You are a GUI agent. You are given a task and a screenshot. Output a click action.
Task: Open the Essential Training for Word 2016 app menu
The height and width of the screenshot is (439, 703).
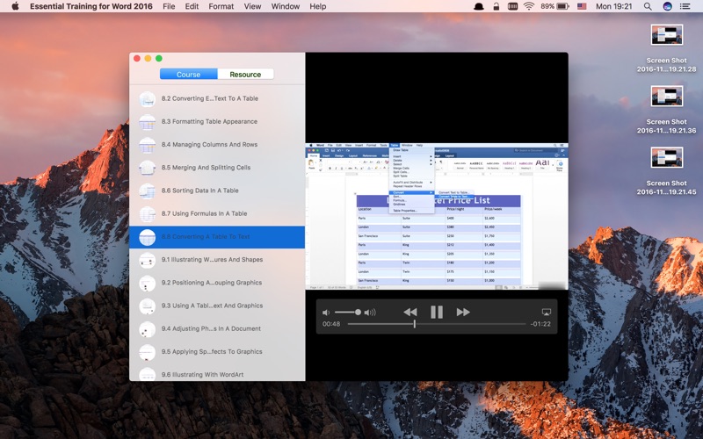point(91,6)
